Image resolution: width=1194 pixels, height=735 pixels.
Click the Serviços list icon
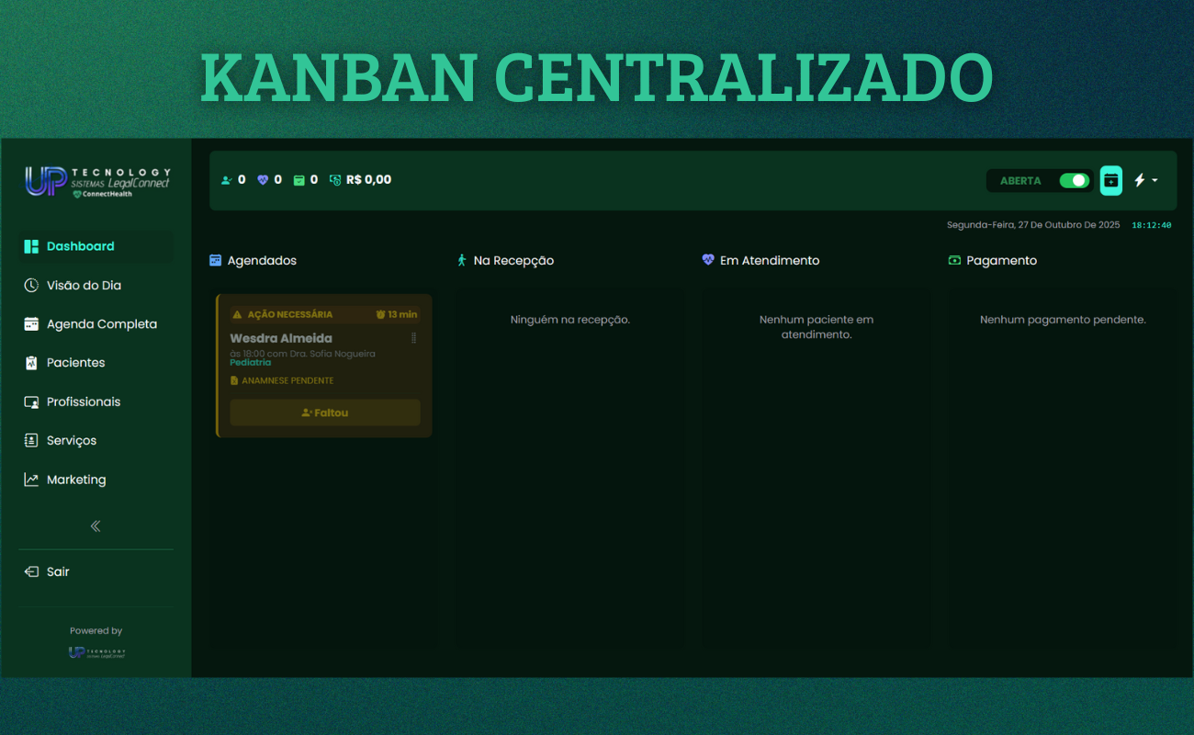click(x=31, y=441)
